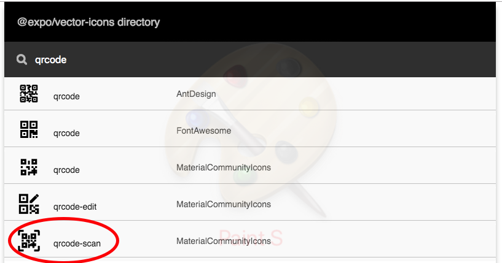This screenshot has height=263, width=502.
Task: Click the MaterialCommunityIcons qrcode icon
Action: click(x=29, y=167)
